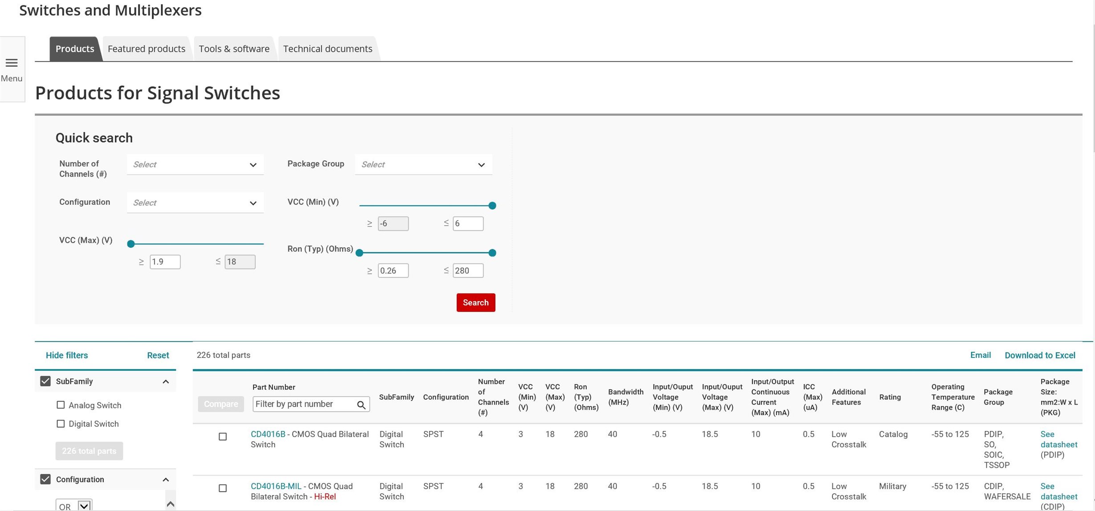Sort by ICC (Max) (uA) column
The image size is (1095, 511).
click(x=812, y=397)
